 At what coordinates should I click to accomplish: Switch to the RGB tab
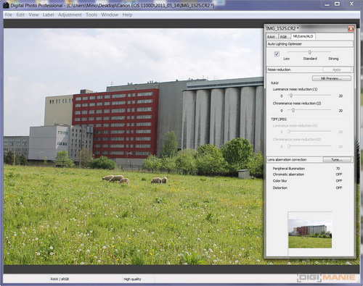[x=284, y=37]
